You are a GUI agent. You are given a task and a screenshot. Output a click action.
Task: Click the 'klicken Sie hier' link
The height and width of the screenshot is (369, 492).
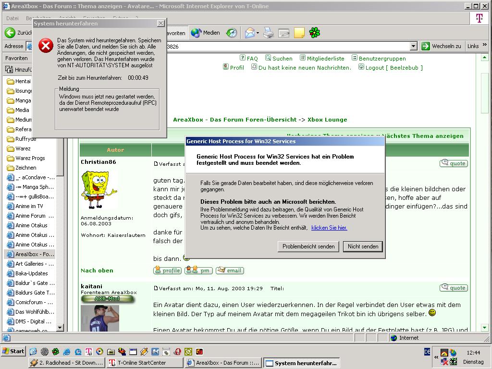tap(329, 228)
